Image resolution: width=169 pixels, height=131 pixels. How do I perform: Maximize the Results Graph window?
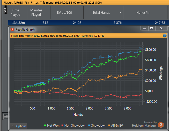pyautogui.click(x=152, y=28)
